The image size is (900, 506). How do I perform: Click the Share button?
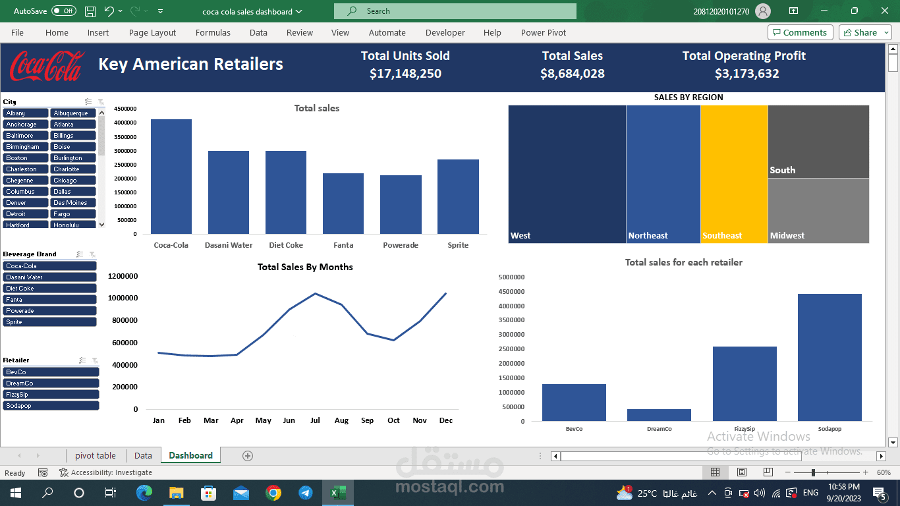[865, 32]
